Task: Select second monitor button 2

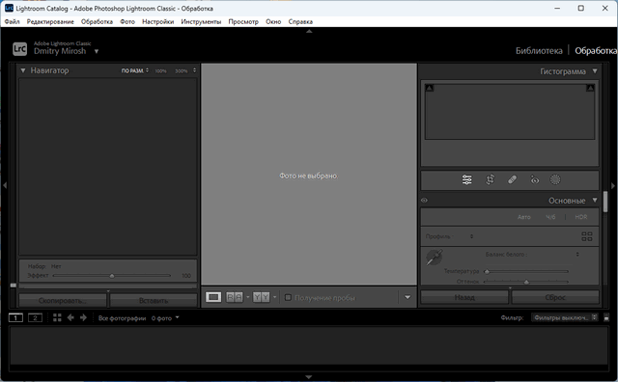Action: [35, 317]
